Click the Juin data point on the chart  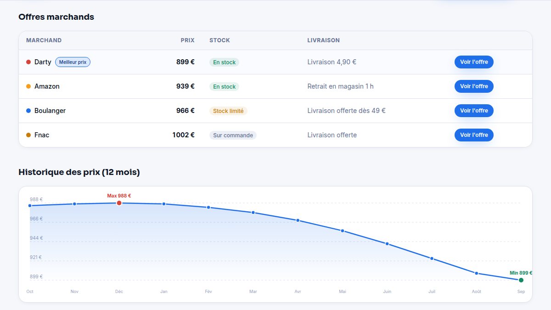coord(387,244)
